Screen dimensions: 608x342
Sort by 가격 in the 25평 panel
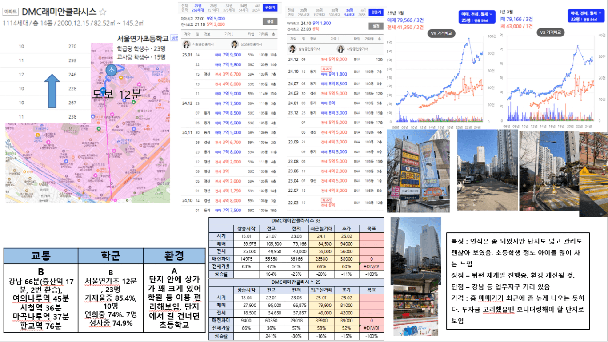coord(228,34)
